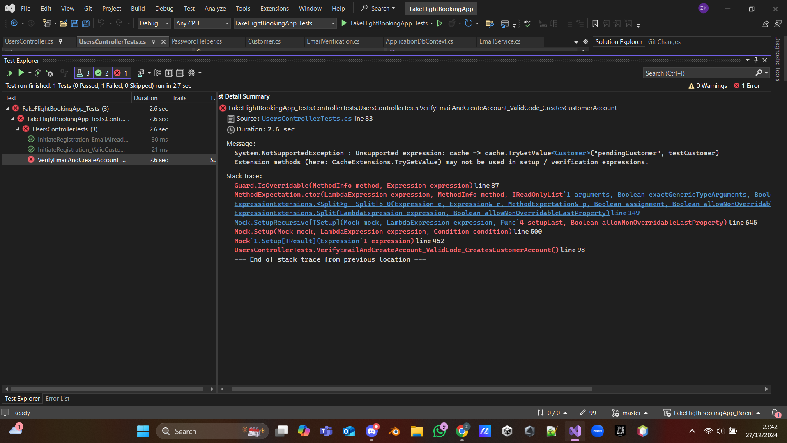The width and height of the screenshot is (787, 443).
Task: Open the FakeFlightBookingApp_Tests startup project dropdown
Action: (x=285, y=23)
